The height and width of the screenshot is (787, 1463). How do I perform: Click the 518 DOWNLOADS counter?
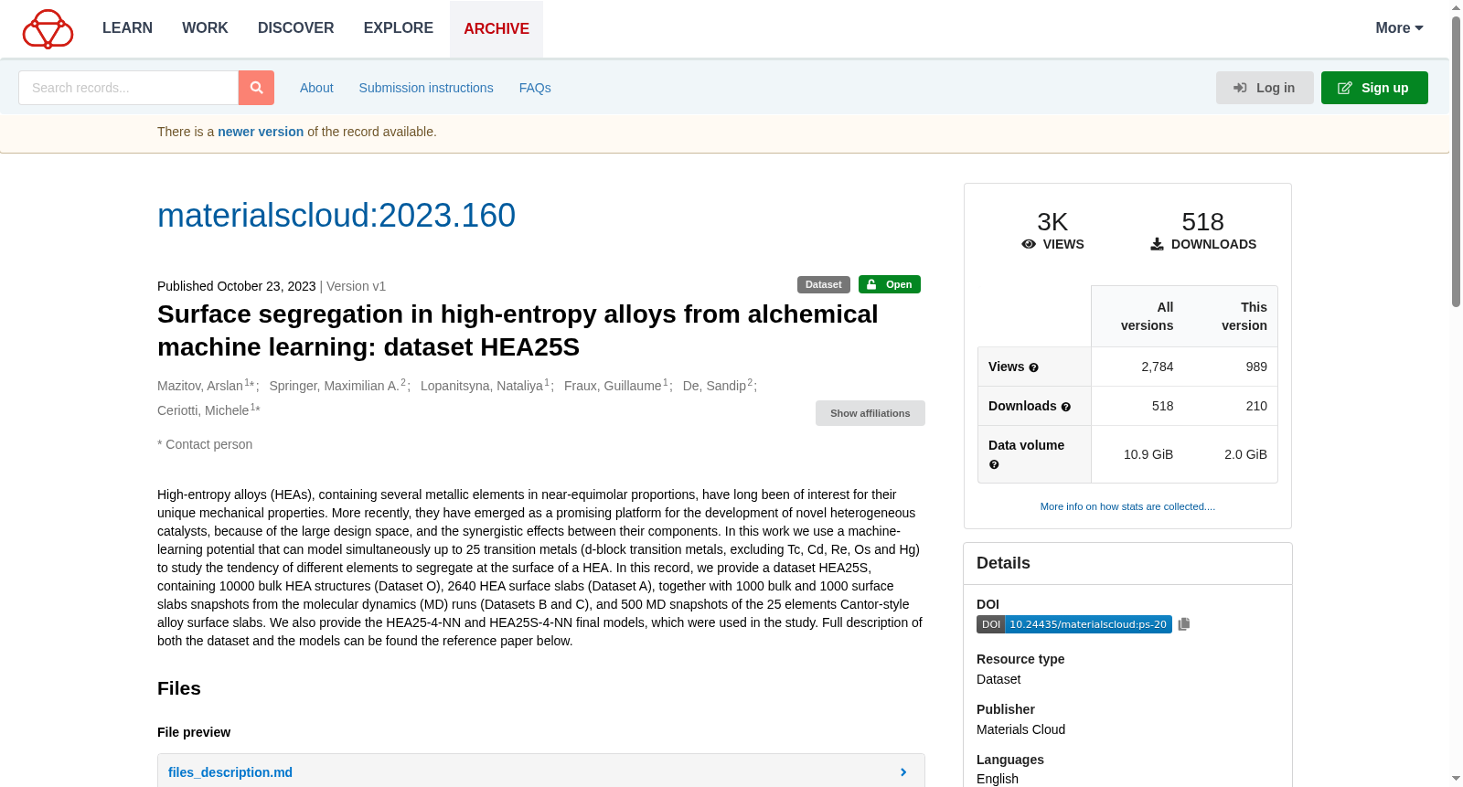point(1202,230)
